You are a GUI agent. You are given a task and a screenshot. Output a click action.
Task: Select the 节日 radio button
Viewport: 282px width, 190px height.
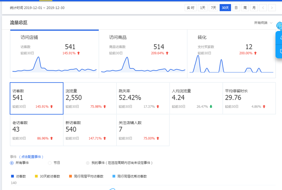tap(50, 163)
